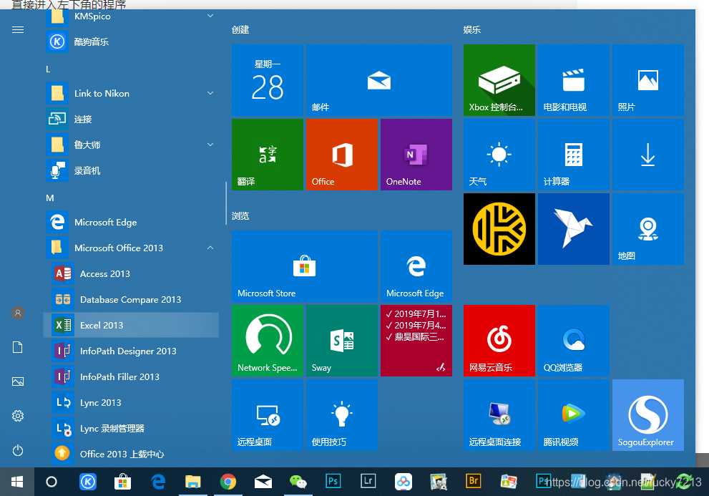The height and width of the screenshot is (496, 709).
Task: Click the app list scrollbar thumb
Action: [225, 203]
